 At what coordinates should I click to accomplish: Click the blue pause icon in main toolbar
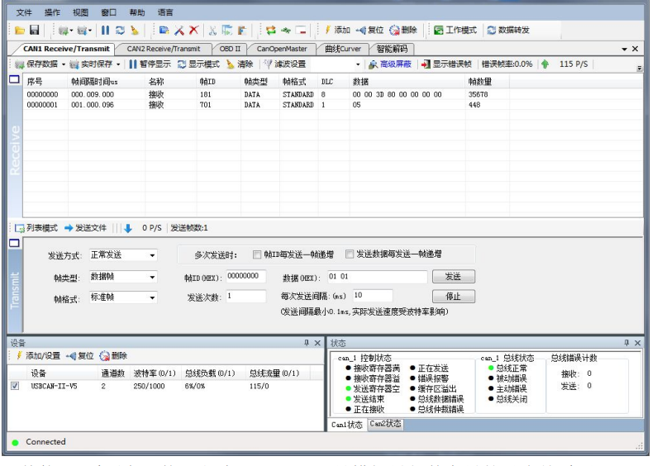pos(105,30)
